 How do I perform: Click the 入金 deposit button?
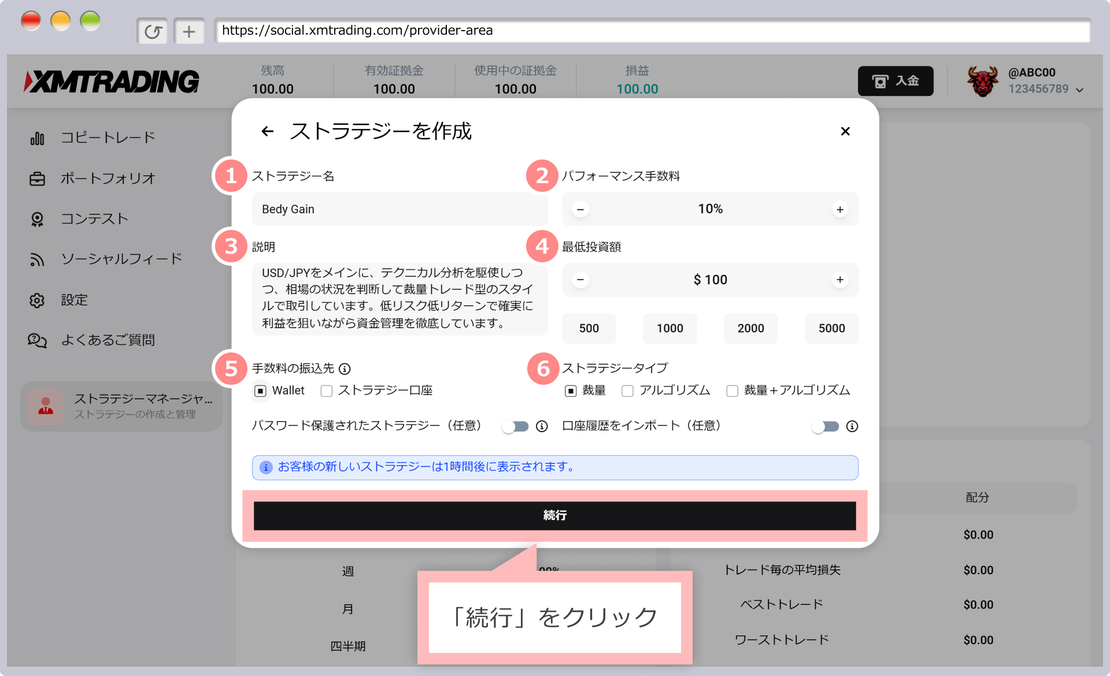pos(895,81)
